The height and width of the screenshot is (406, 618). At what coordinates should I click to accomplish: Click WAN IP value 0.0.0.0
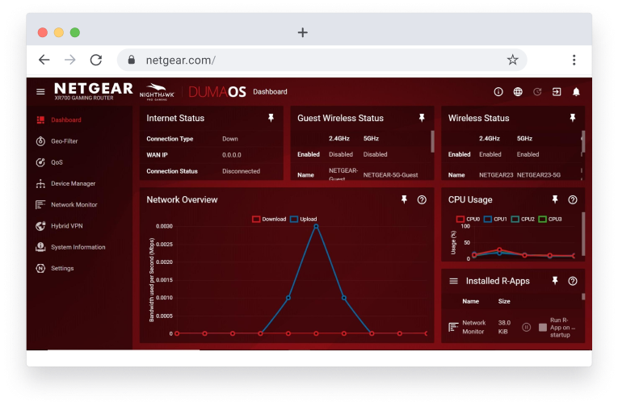(x=232, y=155)
